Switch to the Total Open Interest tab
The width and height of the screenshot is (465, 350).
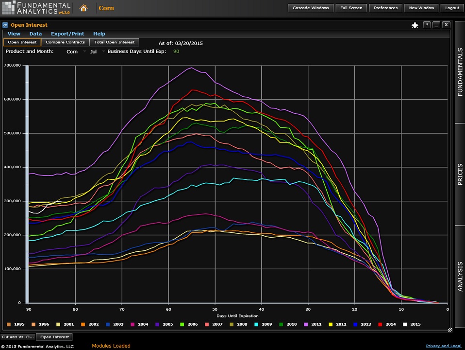pyautogui.click(x=114, y=42)
